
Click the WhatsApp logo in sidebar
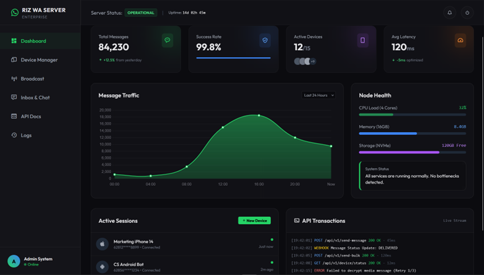point(14,12)
